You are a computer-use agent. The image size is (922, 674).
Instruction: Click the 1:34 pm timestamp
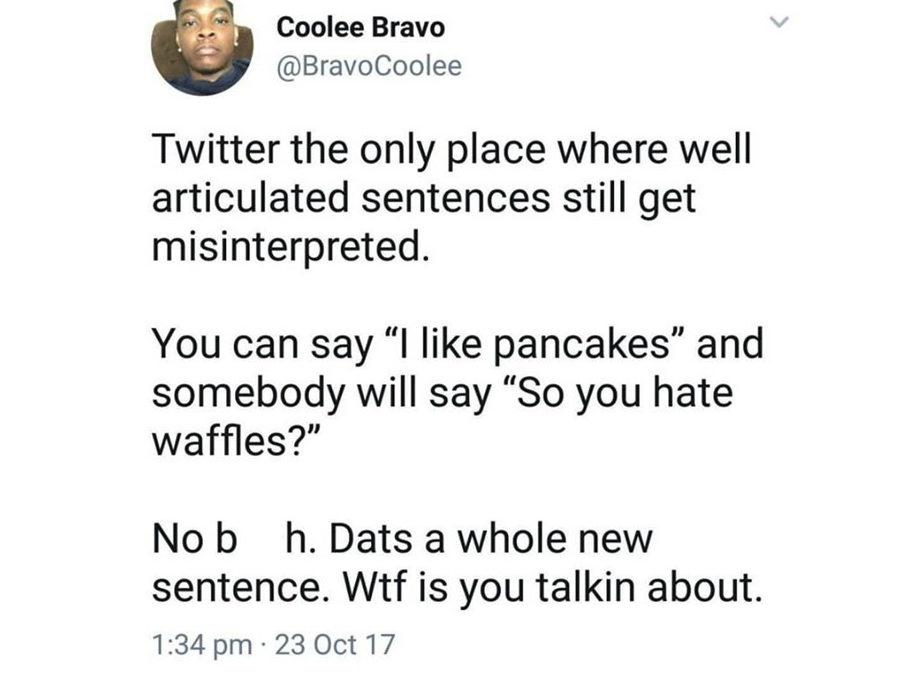[x=202, y=643]
